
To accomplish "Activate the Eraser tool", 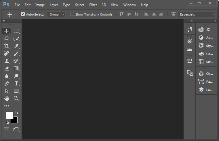I will click(7, 69).
